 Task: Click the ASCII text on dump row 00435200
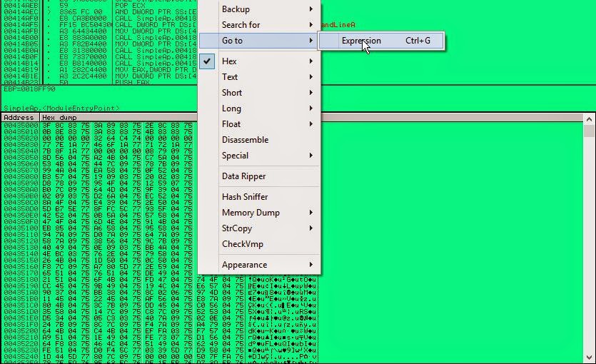(282, 331)
